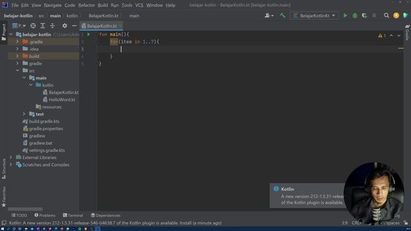Viewport: 411px width, 231px height.
Task: Collapse the kotlin folder
Action: click(31, 85)
